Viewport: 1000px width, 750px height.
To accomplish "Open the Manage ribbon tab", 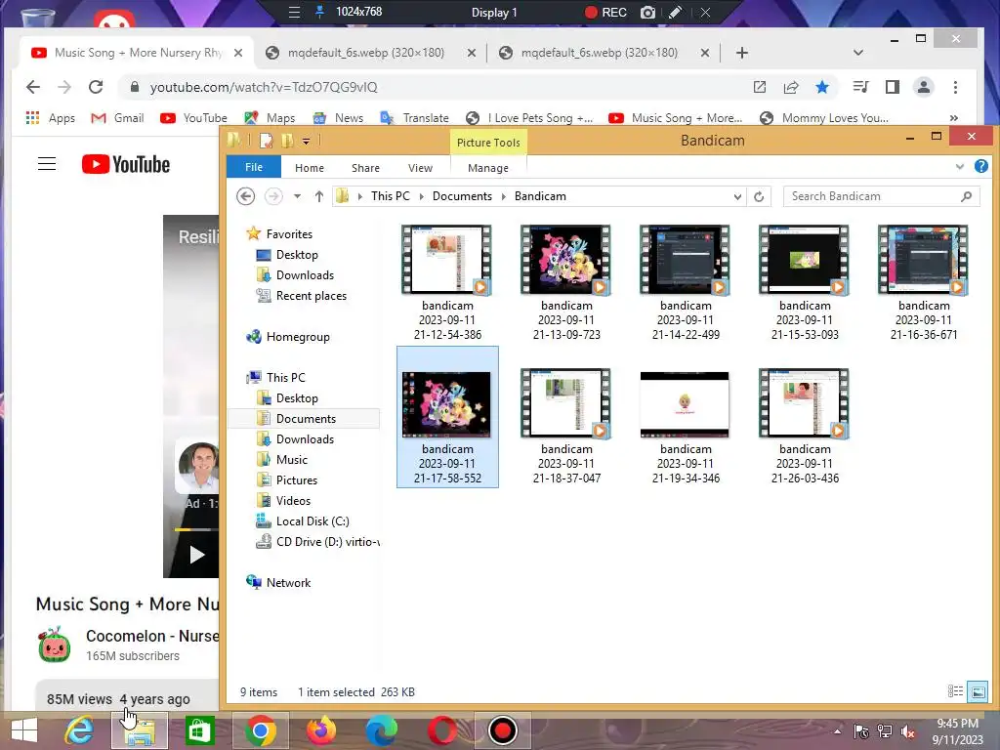I will pyautogui.click(x=488, y=168).
